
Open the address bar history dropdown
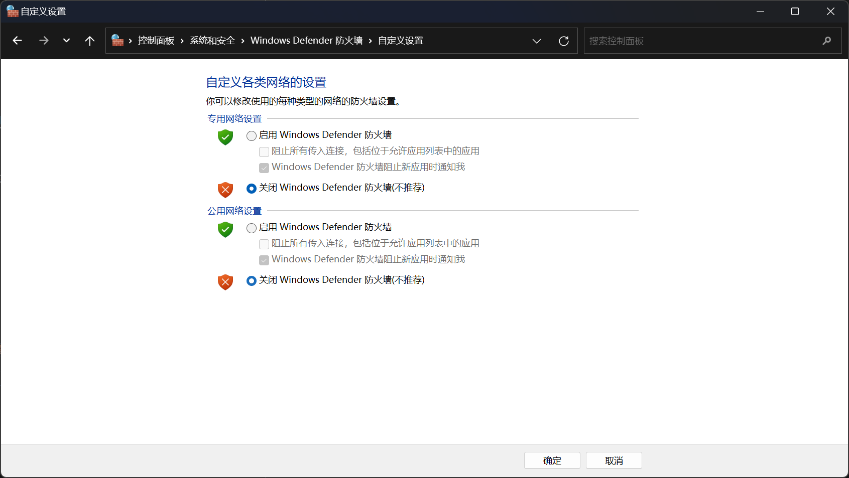click(x=537, y=41)
